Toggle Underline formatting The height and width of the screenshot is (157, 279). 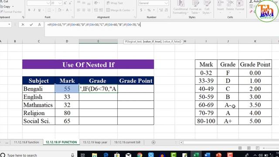pyautogui.click(x=39, y=10)
